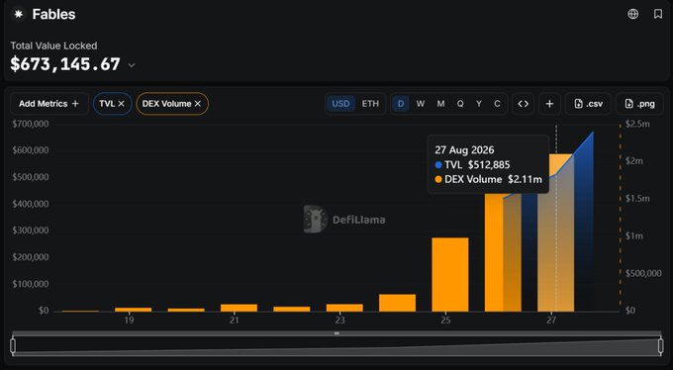Open the website globe icon

(x=632, y=14)
